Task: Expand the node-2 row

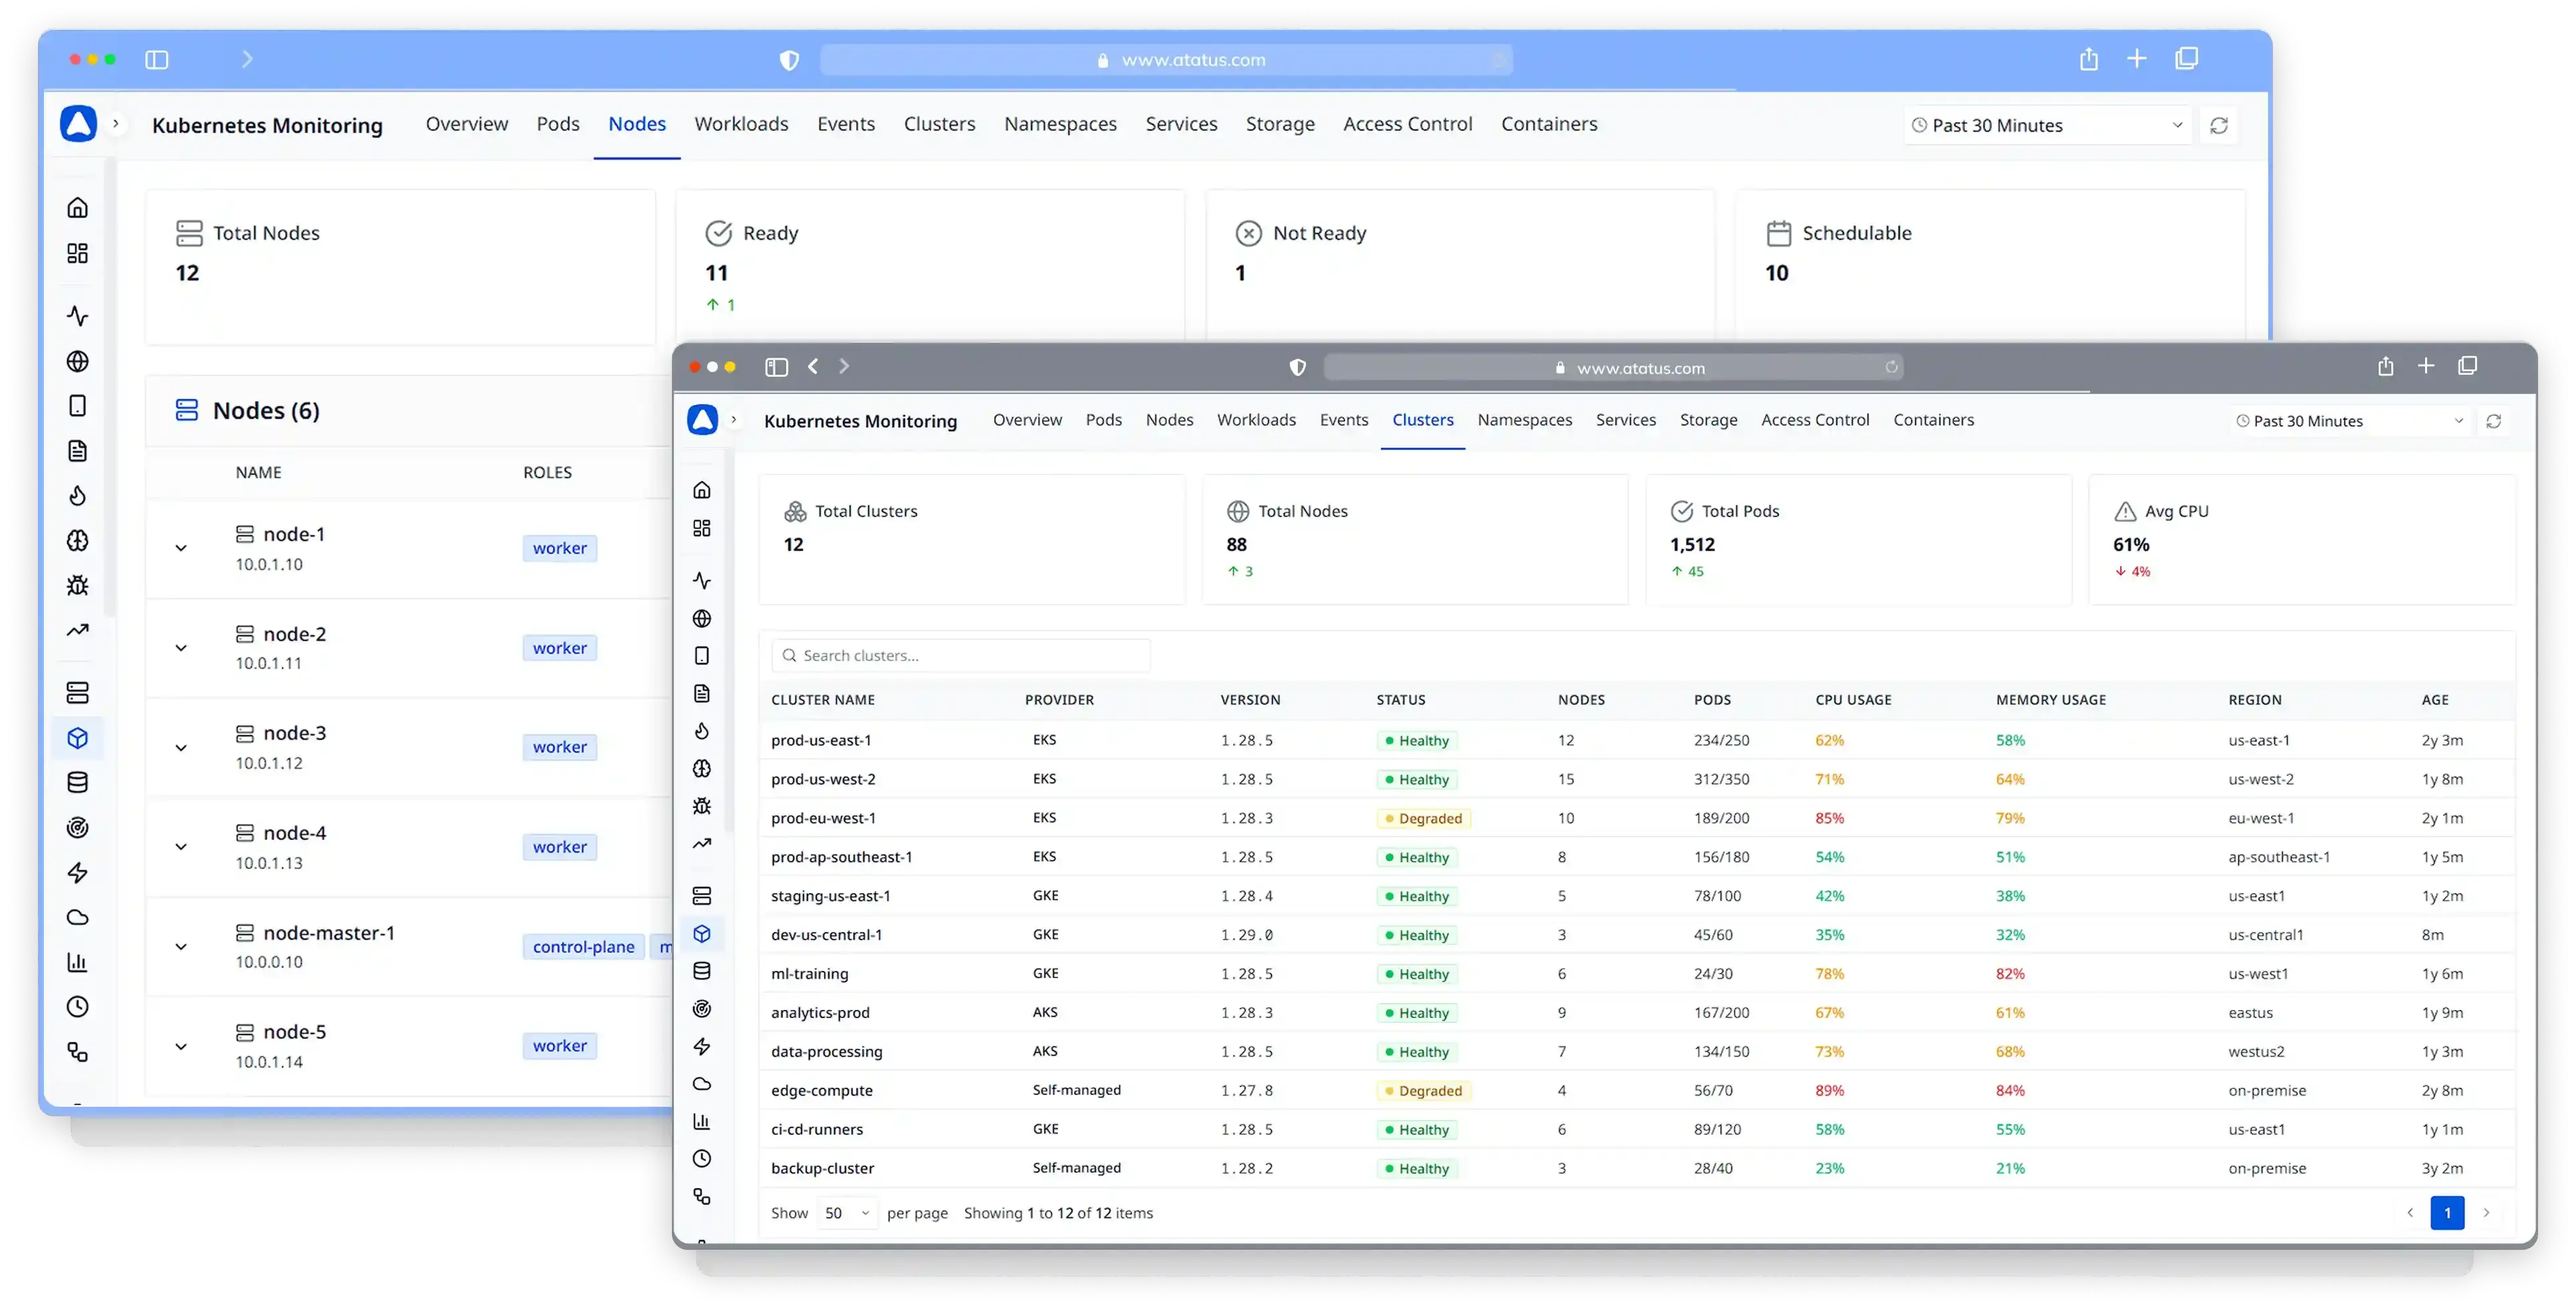Action: coord(181,648)
